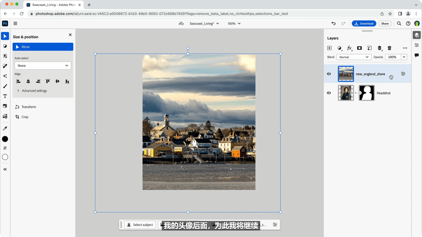
Task: Open more layer options with the ellipsis
Action: [x=405, y=48]
